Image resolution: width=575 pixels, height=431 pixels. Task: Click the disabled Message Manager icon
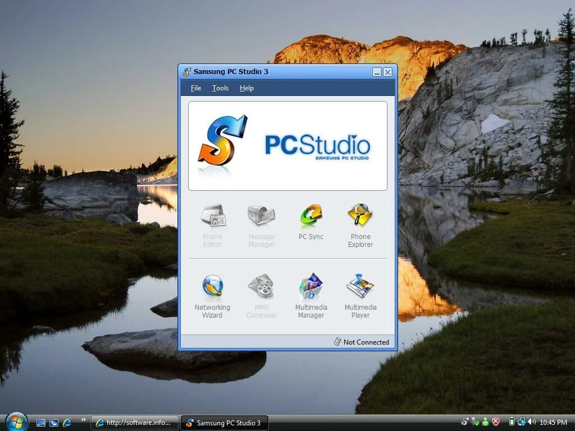(x=262, y=215)
